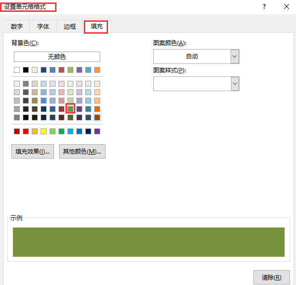Select the purple swatch in bottom row

click(97, 131)
